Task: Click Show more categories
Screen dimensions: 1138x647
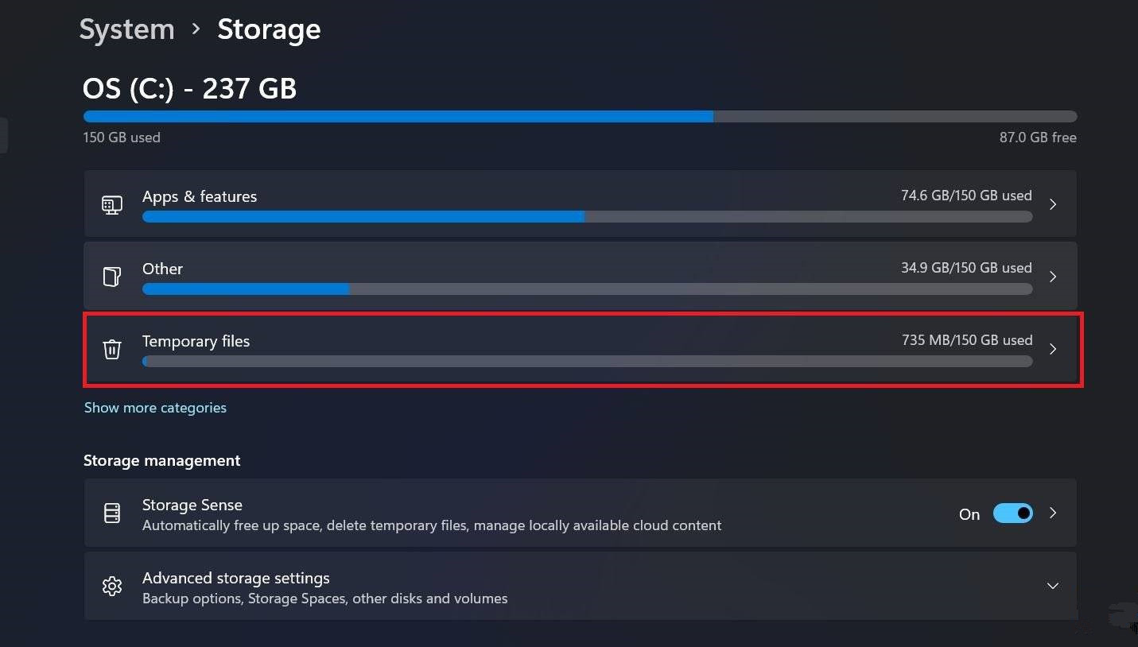Action: point(155,407)
